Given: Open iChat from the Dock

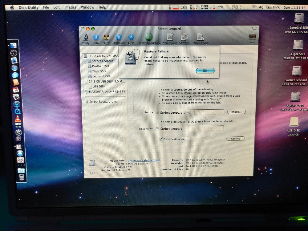Looking at the screenshot, I should 15,75.
